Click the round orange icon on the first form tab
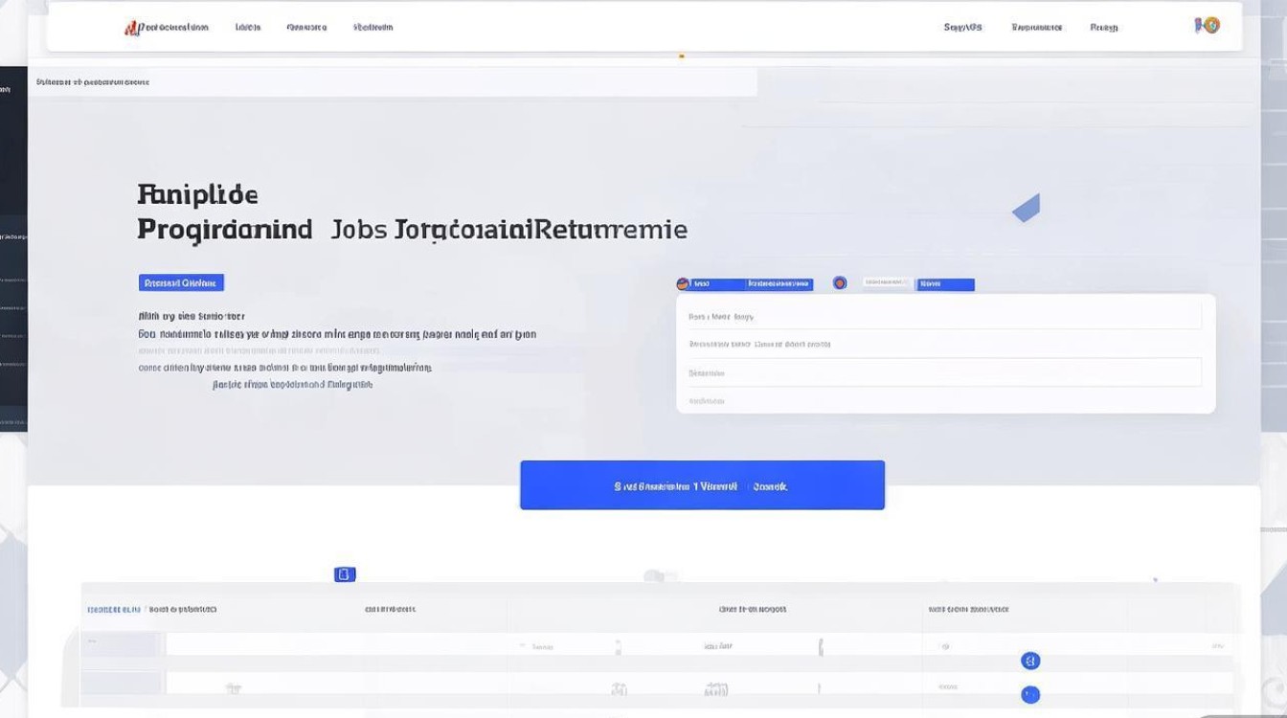The width and height of the screenshot is (1287, 718). point(683,284)
